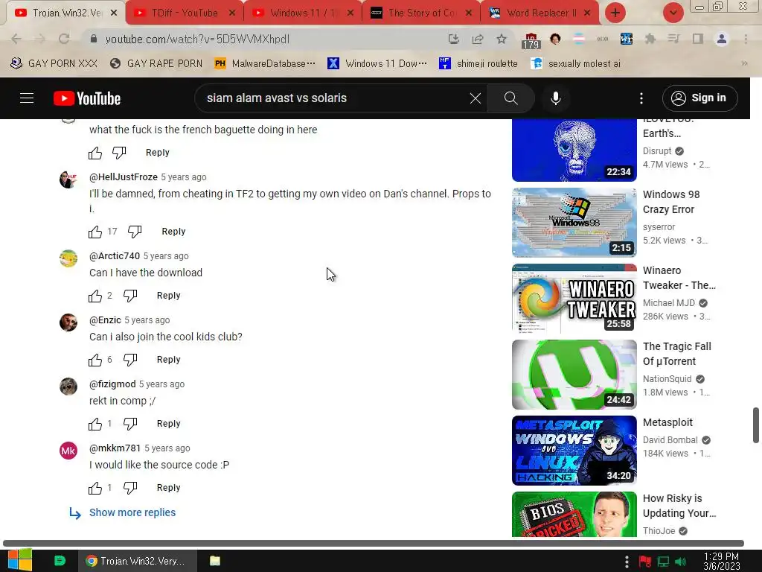Image resolution: width=762 pixels, height=572 pixels.
Task: Open shimeji roulette bookmark
Action: pyautogui.click(x=478, y=63)
